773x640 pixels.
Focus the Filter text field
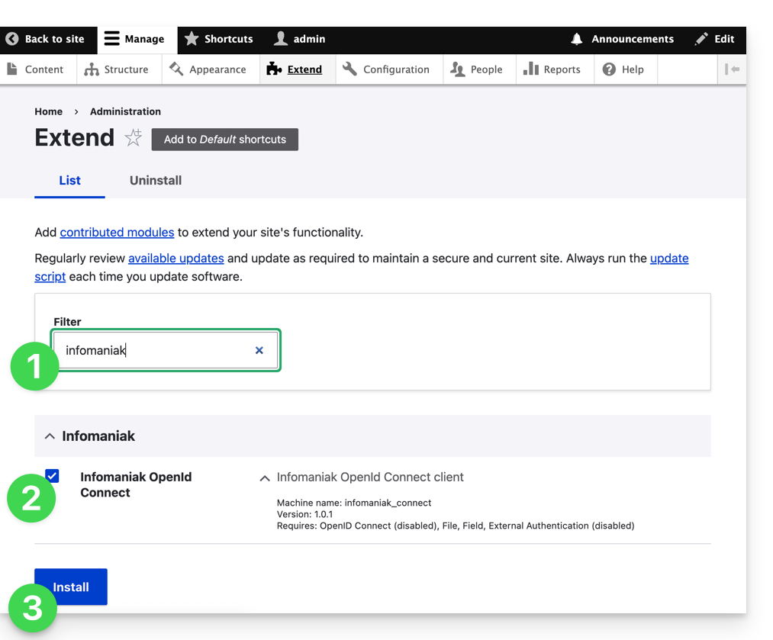[x=166, y=350]
